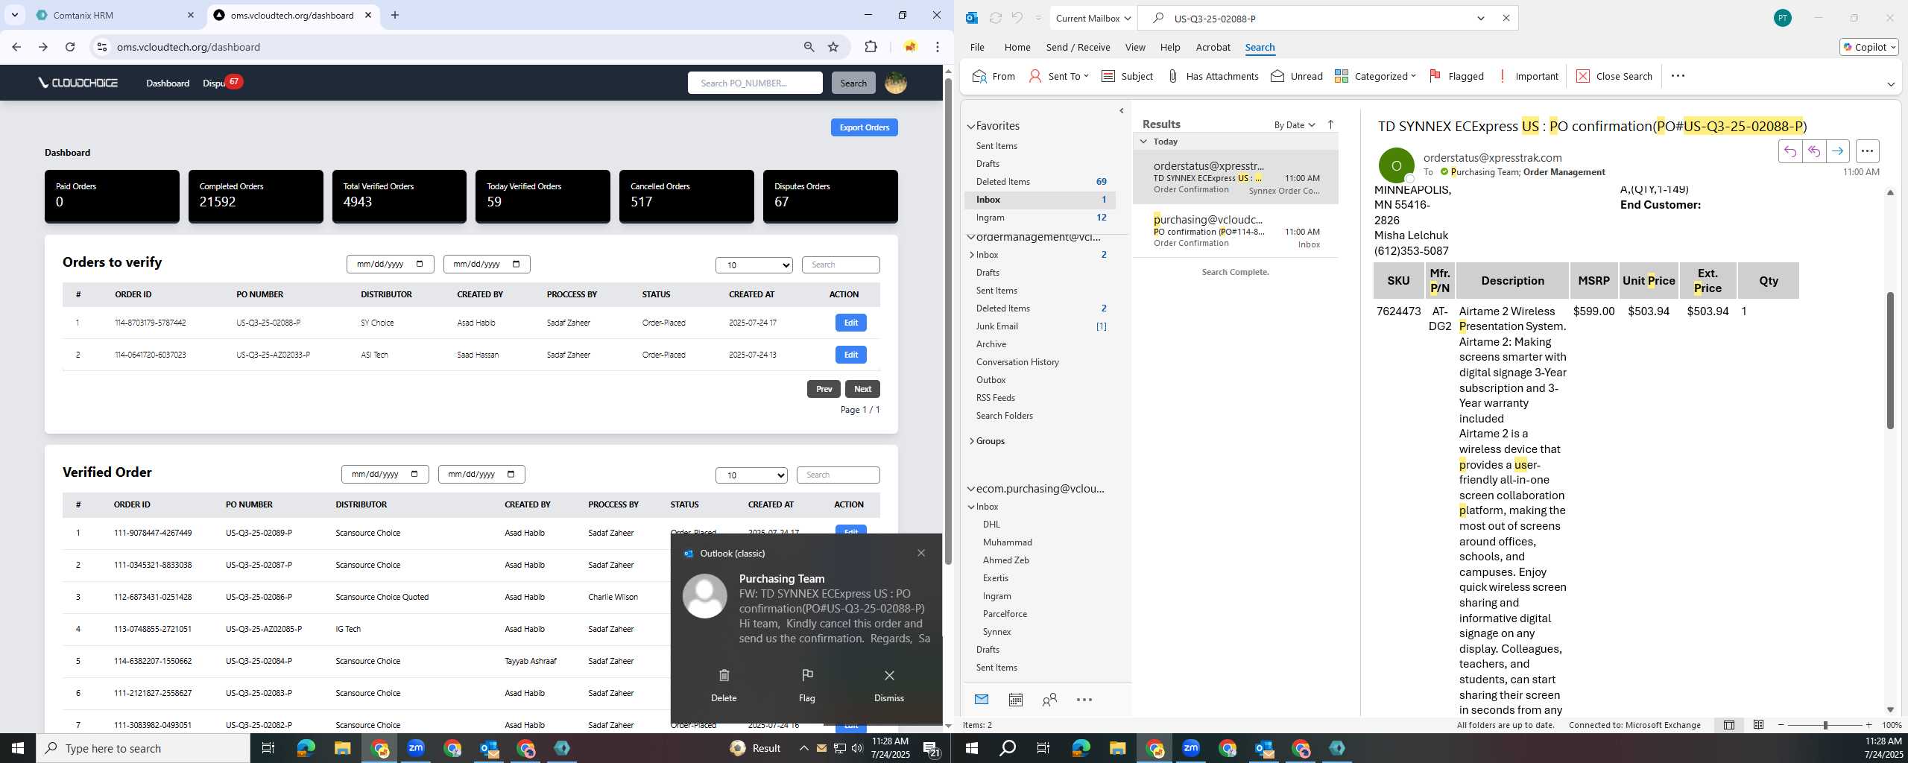Open the Acrobat tab
This screenshot has height=763, width=1908.
pos(1213,47)
